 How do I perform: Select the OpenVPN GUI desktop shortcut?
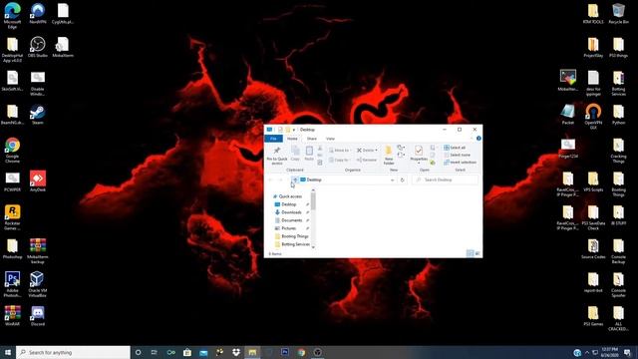coord(593,117)
